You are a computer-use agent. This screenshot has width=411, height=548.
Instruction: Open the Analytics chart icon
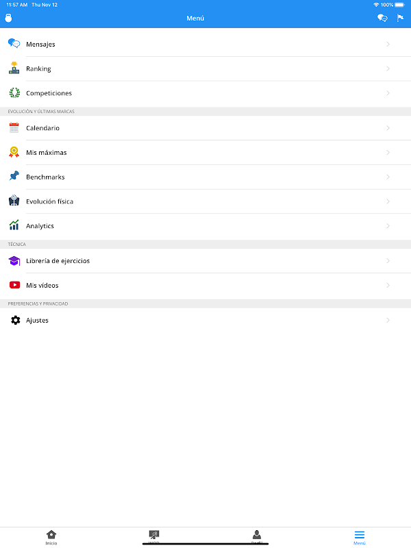tap(14, 226)
